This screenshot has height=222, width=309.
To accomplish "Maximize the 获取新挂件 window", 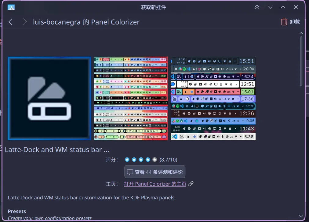I will 283,7.
